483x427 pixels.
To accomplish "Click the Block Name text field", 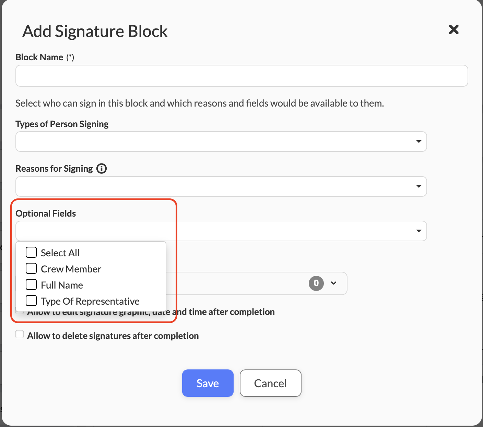I will pyautogui.click(x=241, y=76).
